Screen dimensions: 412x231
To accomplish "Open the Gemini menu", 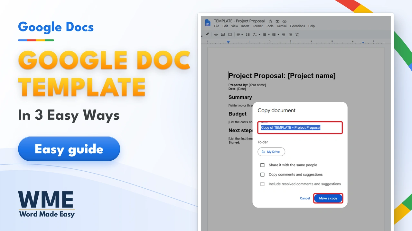I will coord(282,26).
